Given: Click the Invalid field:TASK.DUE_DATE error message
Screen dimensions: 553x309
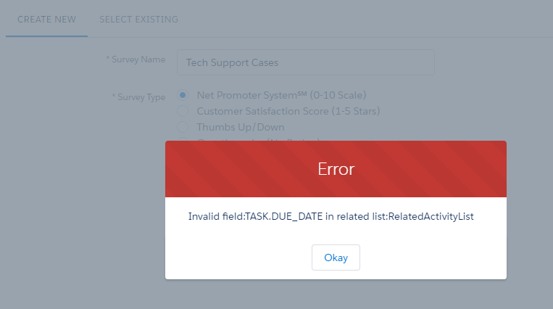Looking at the screenshot, I should (x=330, y=216).
